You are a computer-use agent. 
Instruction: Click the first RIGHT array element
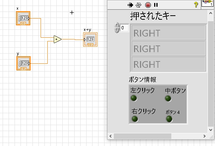pos(168,33)
